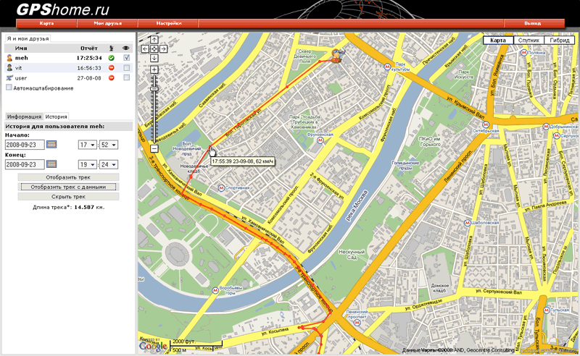Image resolution: width=580 pixels, height=356 pixels.
Task: Open the end hour dropdown showing 19
Action: [88, 164]
